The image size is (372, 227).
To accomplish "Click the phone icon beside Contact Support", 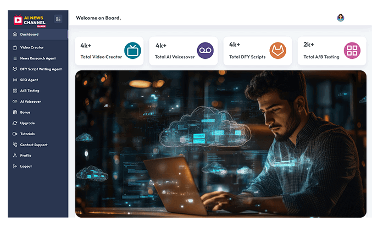I will 15,145.
